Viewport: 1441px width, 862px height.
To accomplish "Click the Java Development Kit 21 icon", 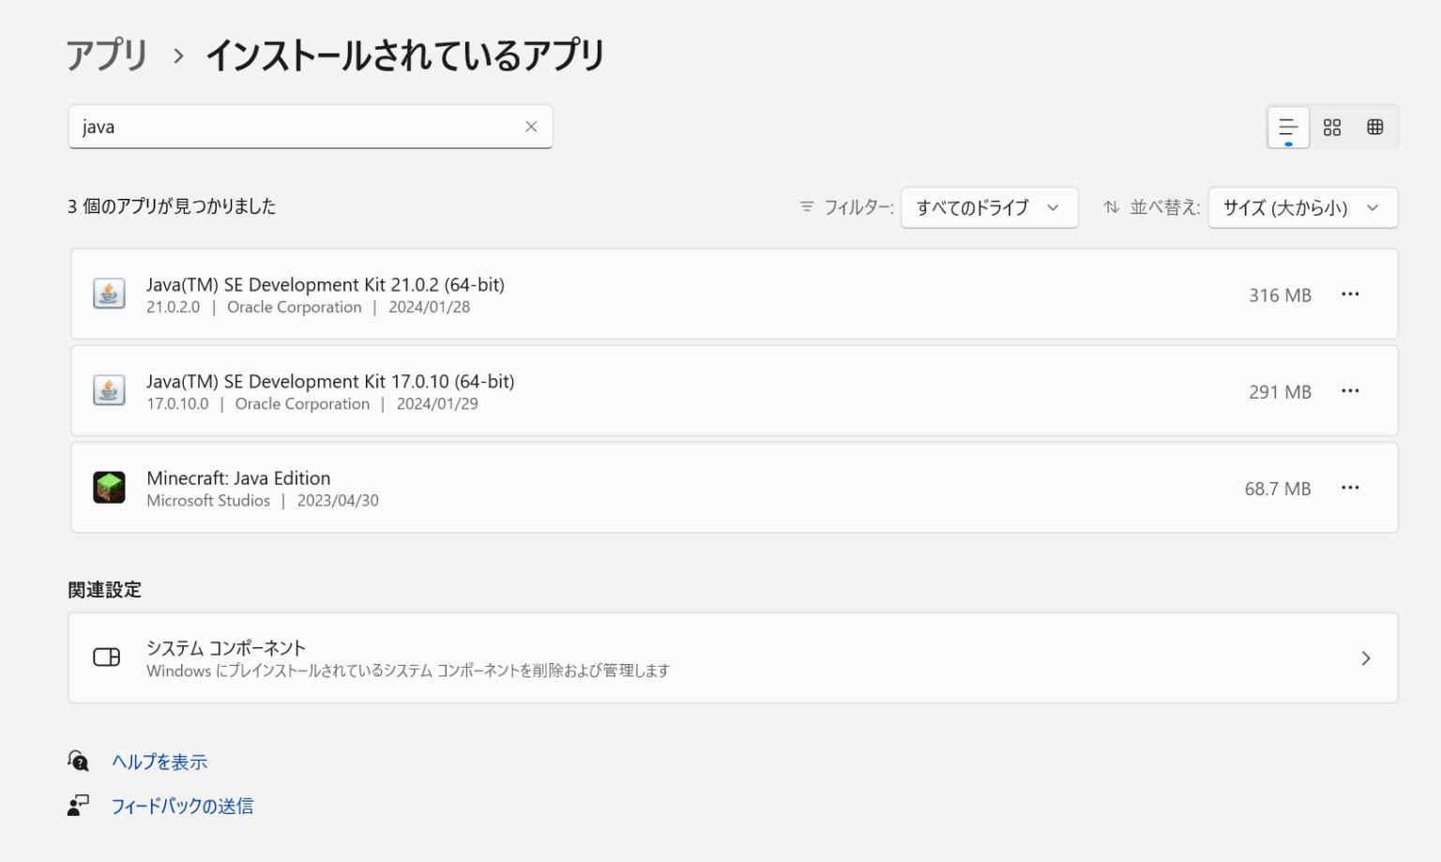I will tap(109, 294).
